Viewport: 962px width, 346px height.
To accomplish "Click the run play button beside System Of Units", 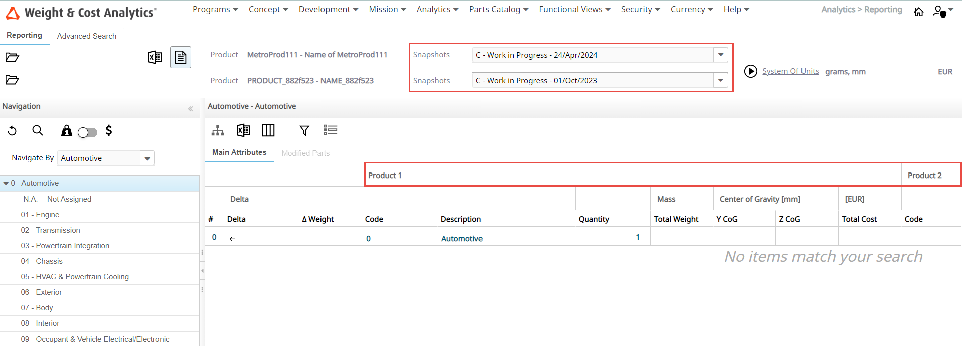I will 750,71.
